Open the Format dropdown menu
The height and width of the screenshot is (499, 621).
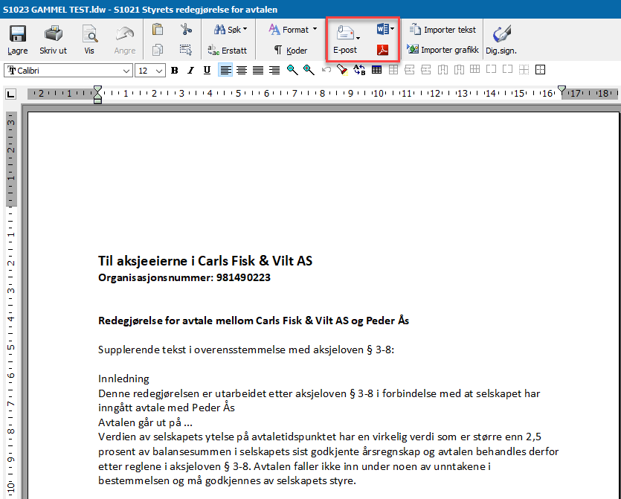point(293,29)
